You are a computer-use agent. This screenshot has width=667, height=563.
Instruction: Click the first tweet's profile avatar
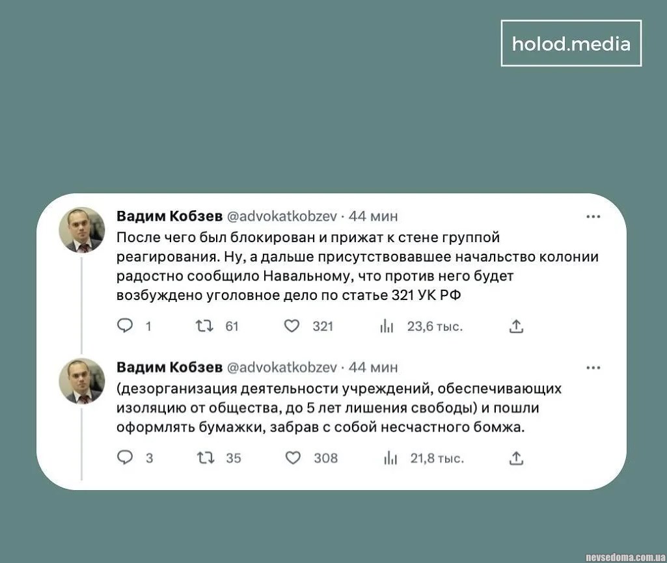[82, 230]
